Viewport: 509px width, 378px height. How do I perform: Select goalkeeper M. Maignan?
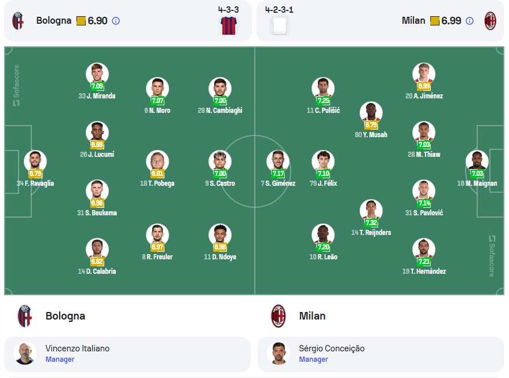pos(477,168)
